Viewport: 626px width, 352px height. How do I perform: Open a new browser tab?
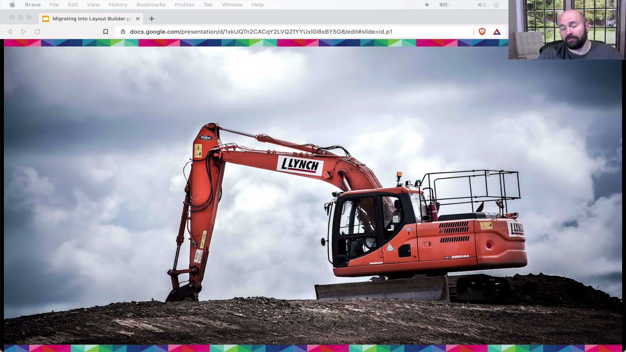tap(152, 19)
